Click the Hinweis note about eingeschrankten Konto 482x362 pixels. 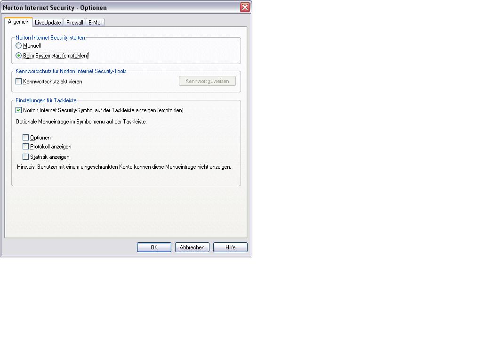click(124, 167)
